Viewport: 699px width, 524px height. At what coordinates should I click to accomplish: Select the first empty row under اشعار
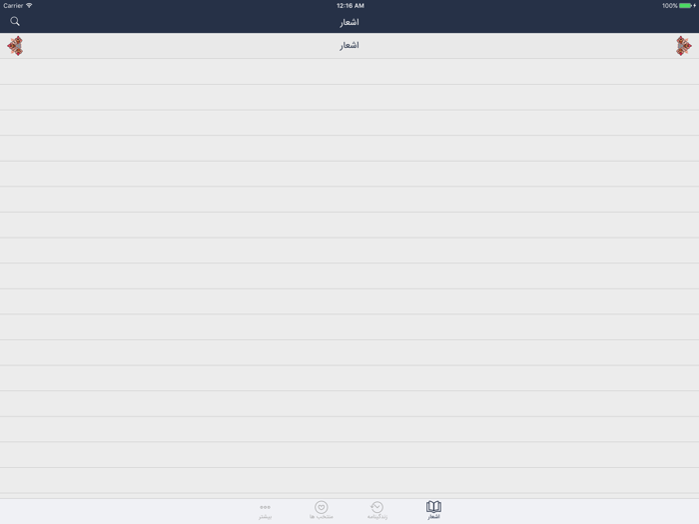(349, 71)
